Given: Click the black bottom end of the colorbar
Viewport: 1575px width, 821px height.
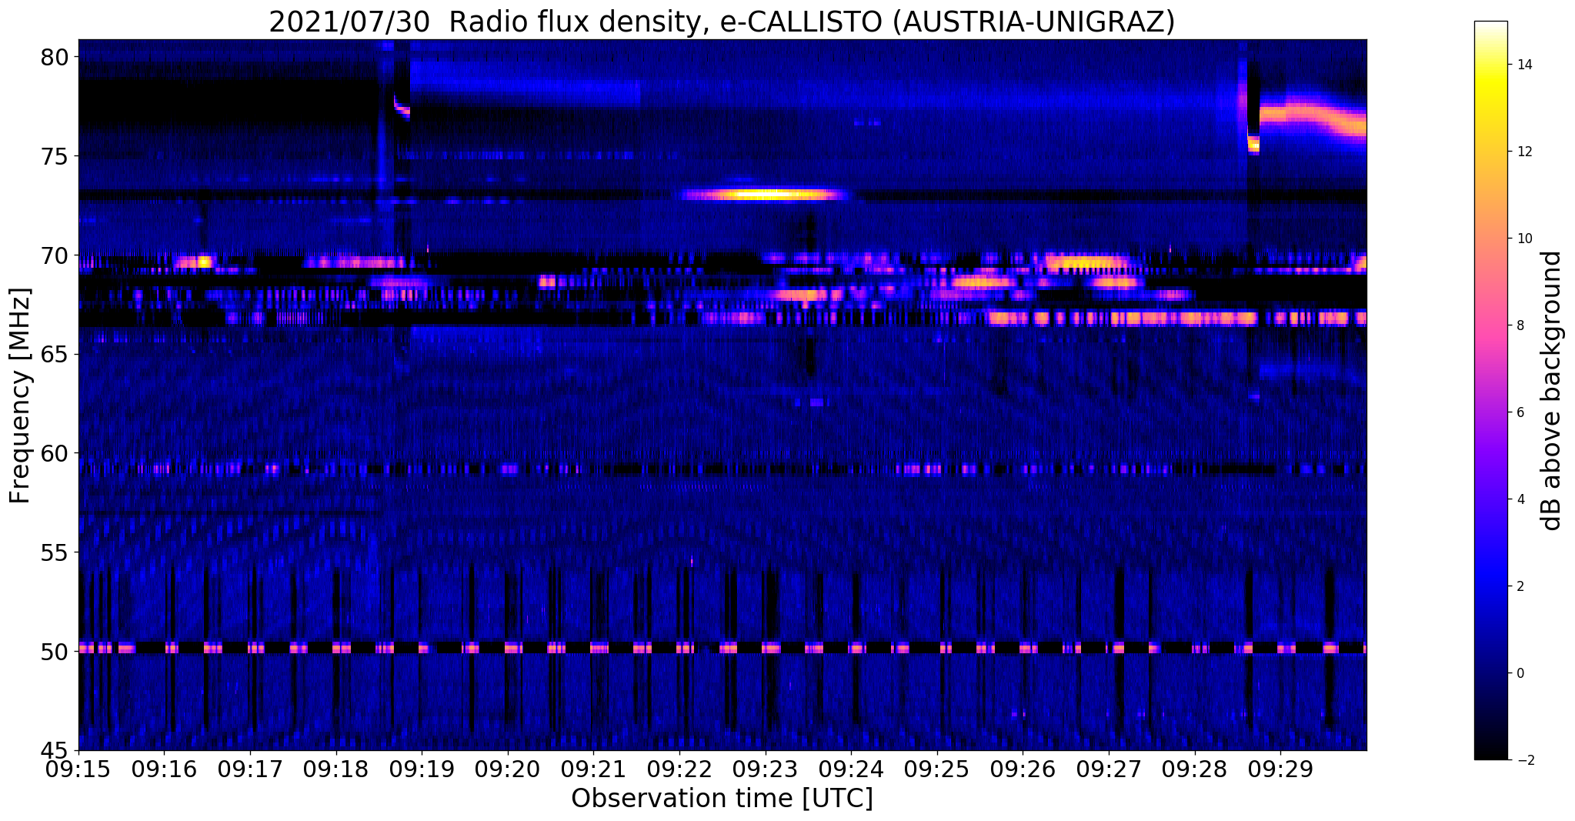Looking at the screenshot, I should point(1490,754).
